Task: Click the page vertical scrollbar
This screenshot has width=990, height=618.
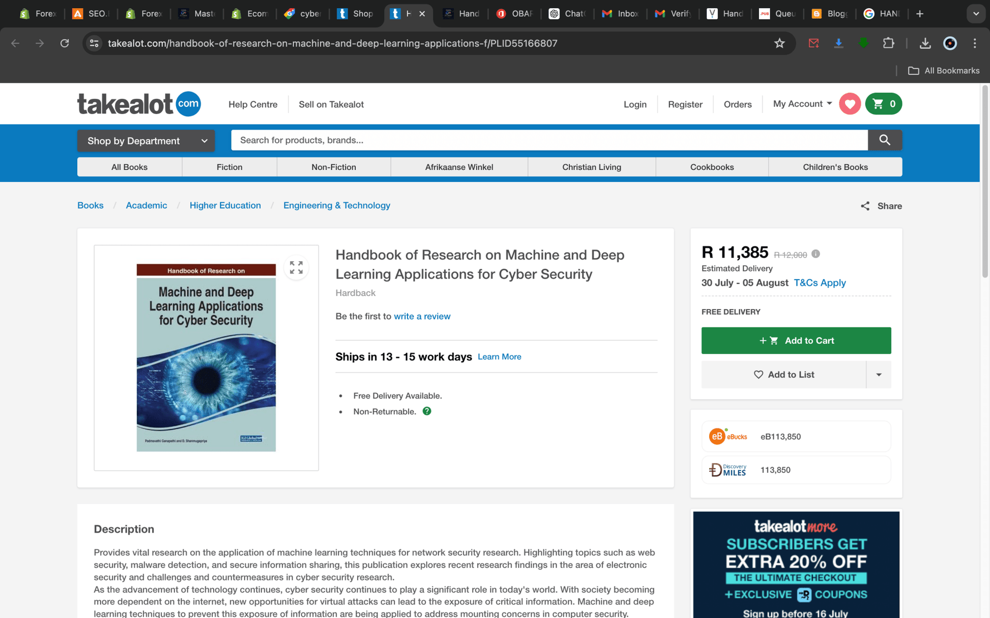Action: [x=985, y=181]
